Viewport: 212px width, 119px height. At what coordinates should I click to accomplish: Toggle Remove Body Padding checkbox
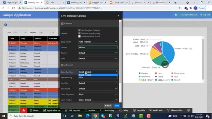[x=79, y=33]
